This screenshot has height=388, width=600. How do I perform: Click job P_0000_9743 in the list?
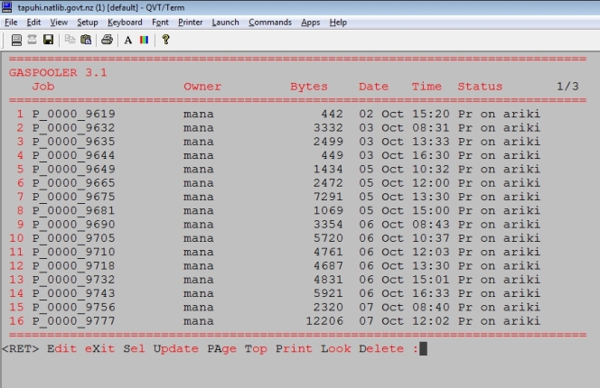click(x=73, y=293)
